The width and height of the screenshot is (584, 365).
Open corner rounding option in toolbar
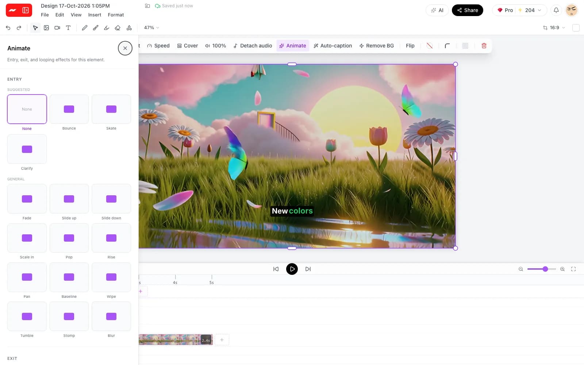[x=447, y=46]
